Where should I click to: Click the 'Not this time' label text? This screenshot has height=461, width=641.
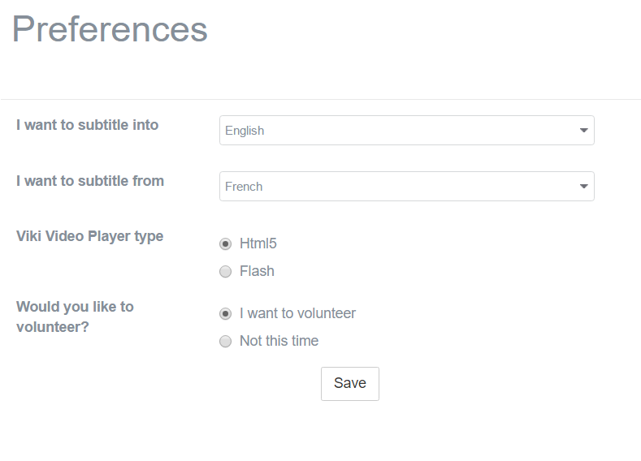279,341
